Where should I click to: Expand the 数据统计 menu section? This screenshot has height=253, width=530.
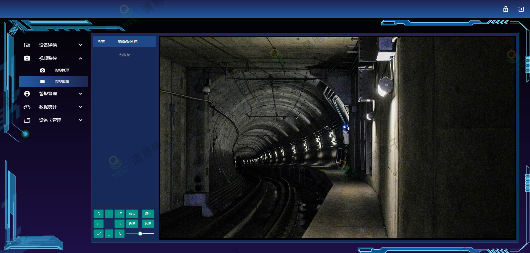54,107
